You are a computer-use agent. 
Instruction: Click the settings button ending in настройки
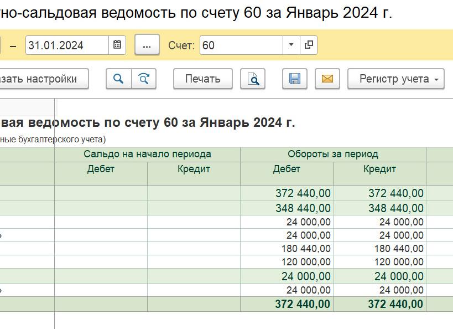click(43, 79)
